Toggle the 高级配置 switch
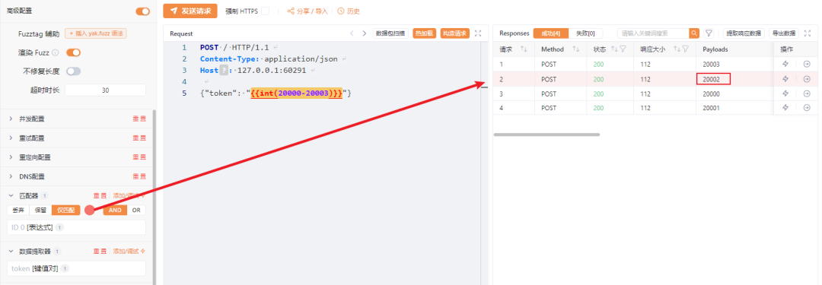Screen dimensions: 822x285 142,11
